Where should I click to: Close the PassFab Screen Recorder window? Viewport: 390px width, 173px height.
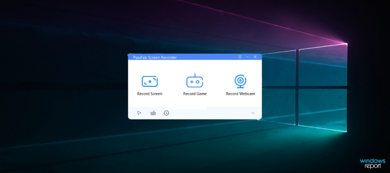(255, 57)
